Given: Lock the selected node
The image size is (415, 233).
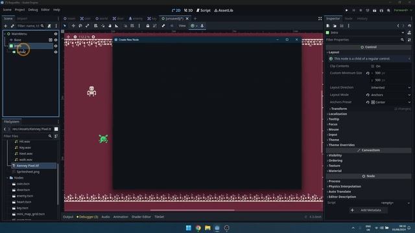Looking at the screenshot, I should tap(148, 26).
